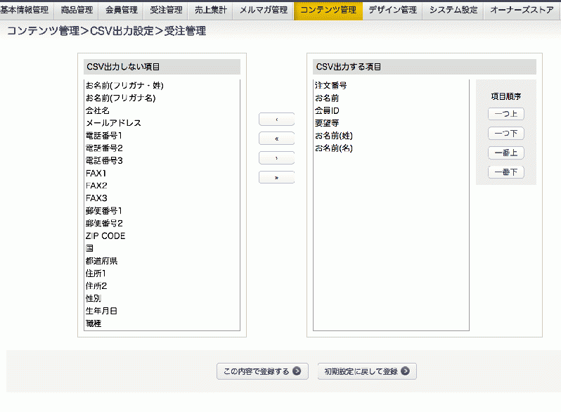Open the システム設定 tab
Screen dimensions: 561x412
pyautogui.click(x=453, y=11)
